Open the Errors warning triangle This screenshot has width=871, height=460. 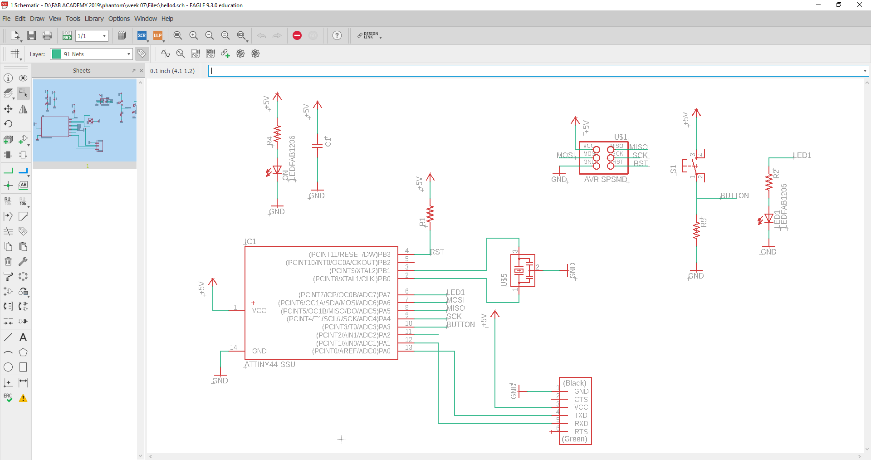[23, 398]
